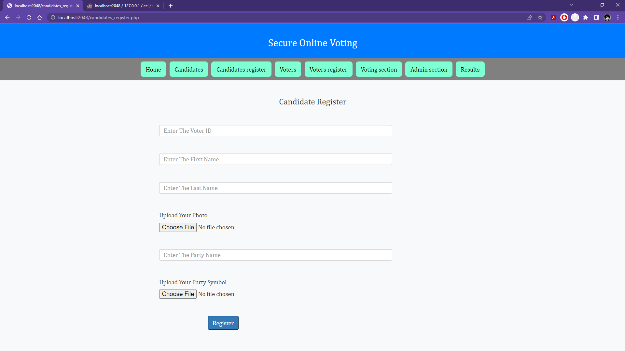The image size is (625, 351).
Task: Go back using the browser back arrow
Action: 7,18
